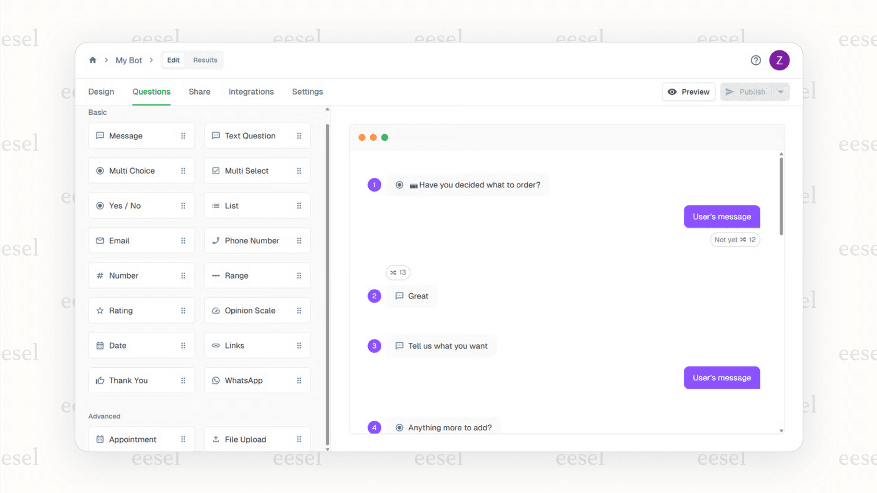Select the Links question chain icon
The width and height of the screenshot is (877, 493).
(x=216, y=345)
